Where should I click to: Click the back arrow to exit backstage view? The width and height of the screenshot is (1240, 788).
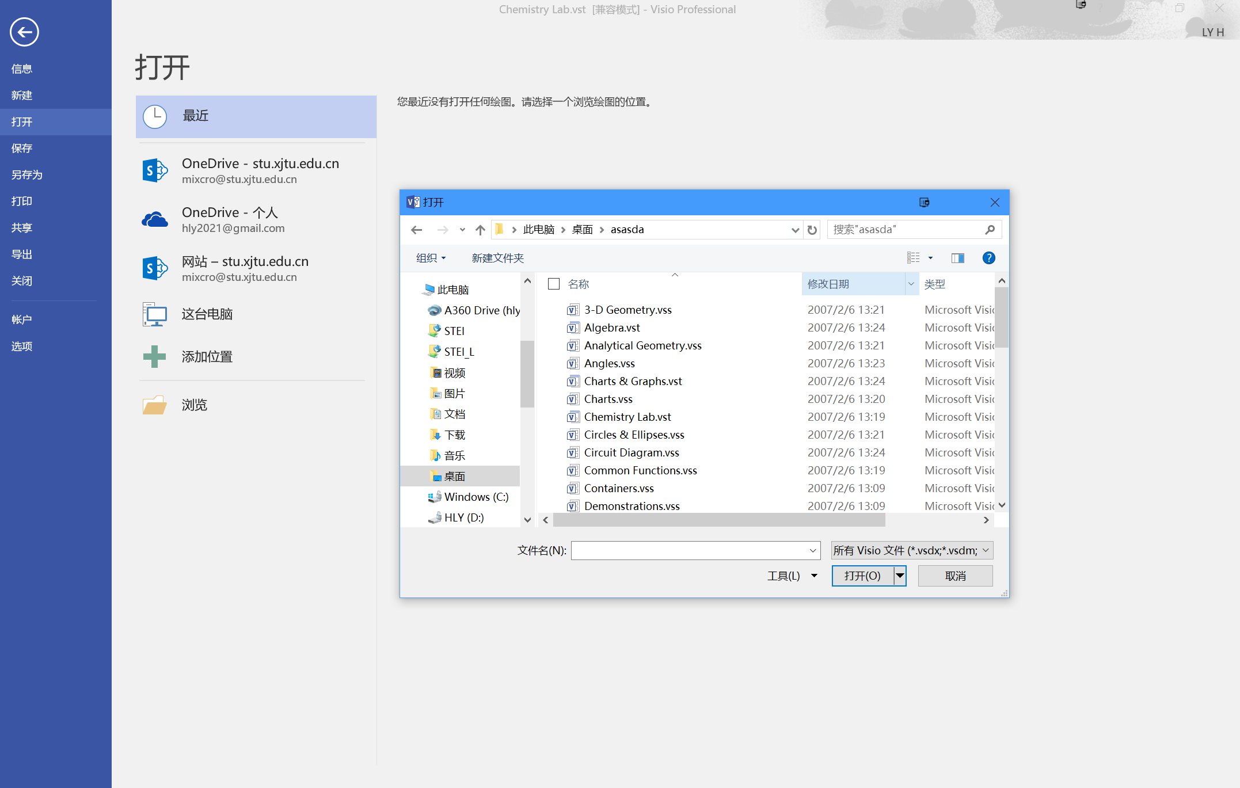point(24,32)
